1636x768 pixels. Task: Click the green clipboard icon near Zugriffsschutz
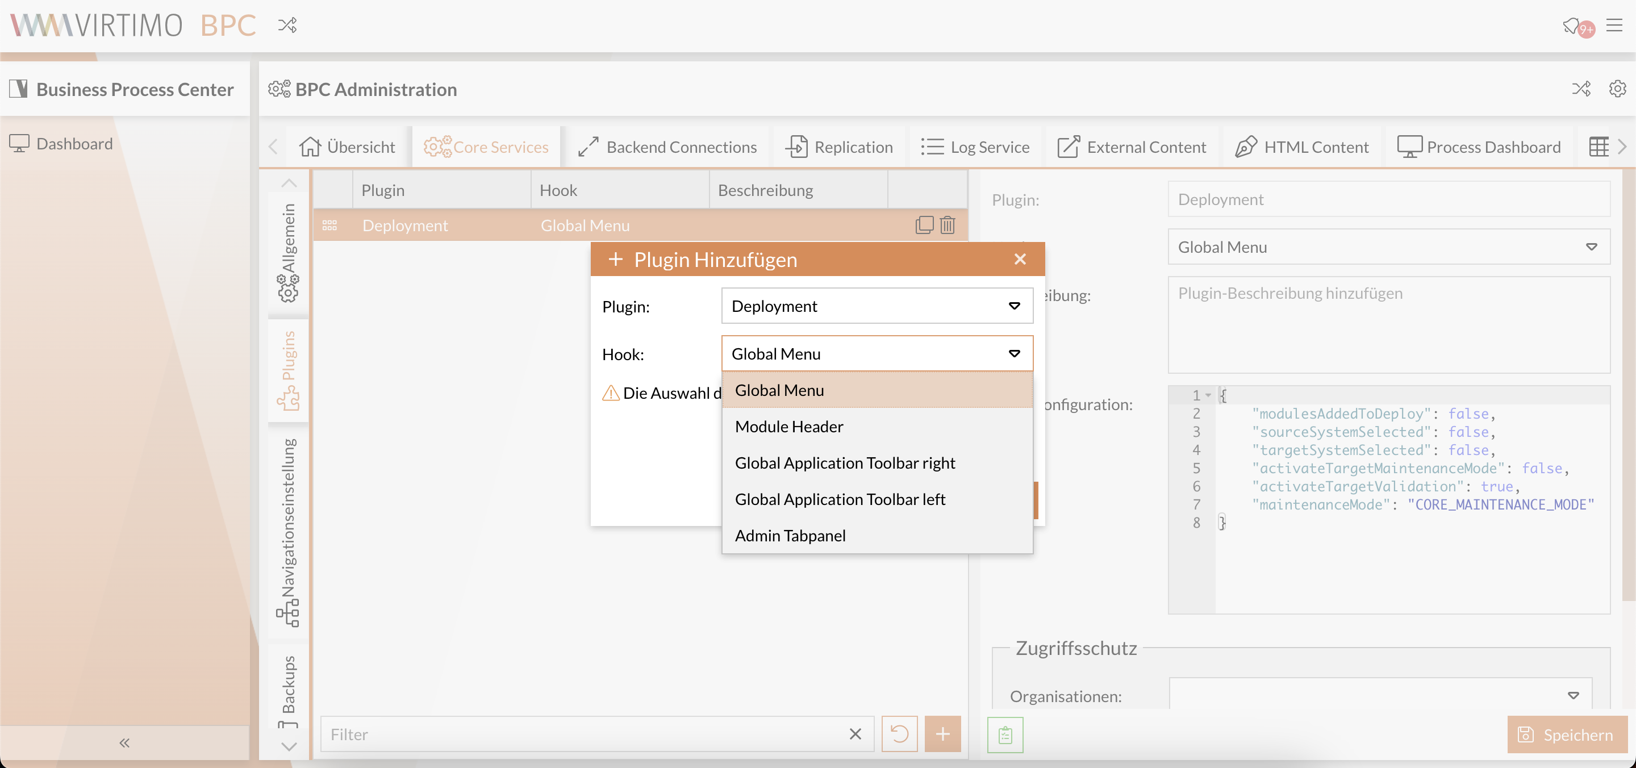(x=1005, y=734)
